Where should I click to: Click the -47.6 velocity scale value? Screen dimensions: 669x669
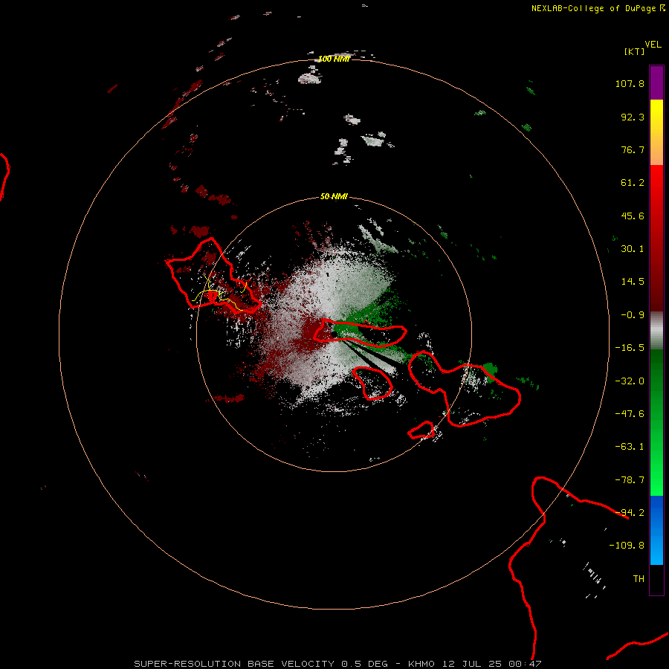click(x=630, y=414)
